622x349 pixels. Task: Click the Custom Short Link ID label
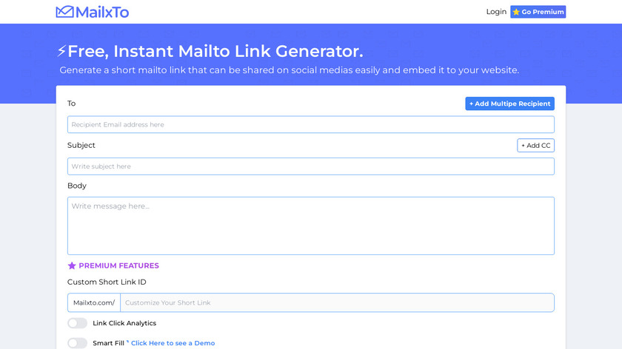pos(107,282)
